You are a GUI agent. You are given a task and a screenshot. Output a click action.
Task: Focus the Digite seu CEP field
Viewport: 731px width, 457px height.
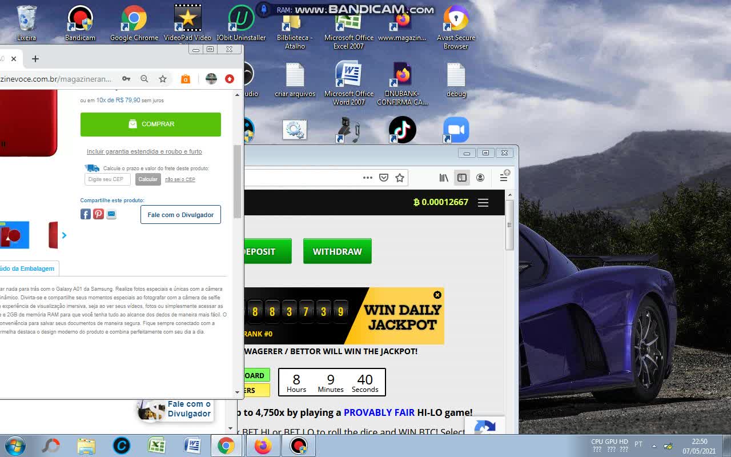pos(108,179)
